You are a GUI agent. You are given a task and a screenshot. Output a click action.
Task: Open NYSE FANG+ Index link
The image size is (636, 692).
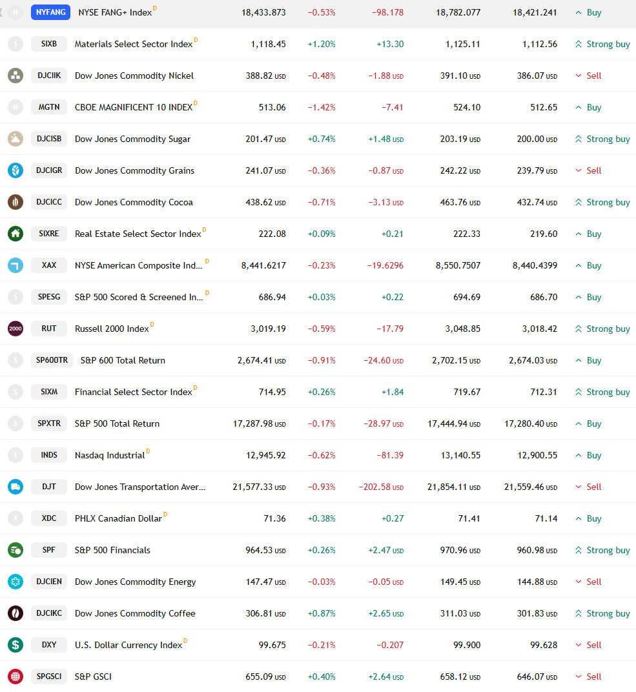click(x=115, y=12)
